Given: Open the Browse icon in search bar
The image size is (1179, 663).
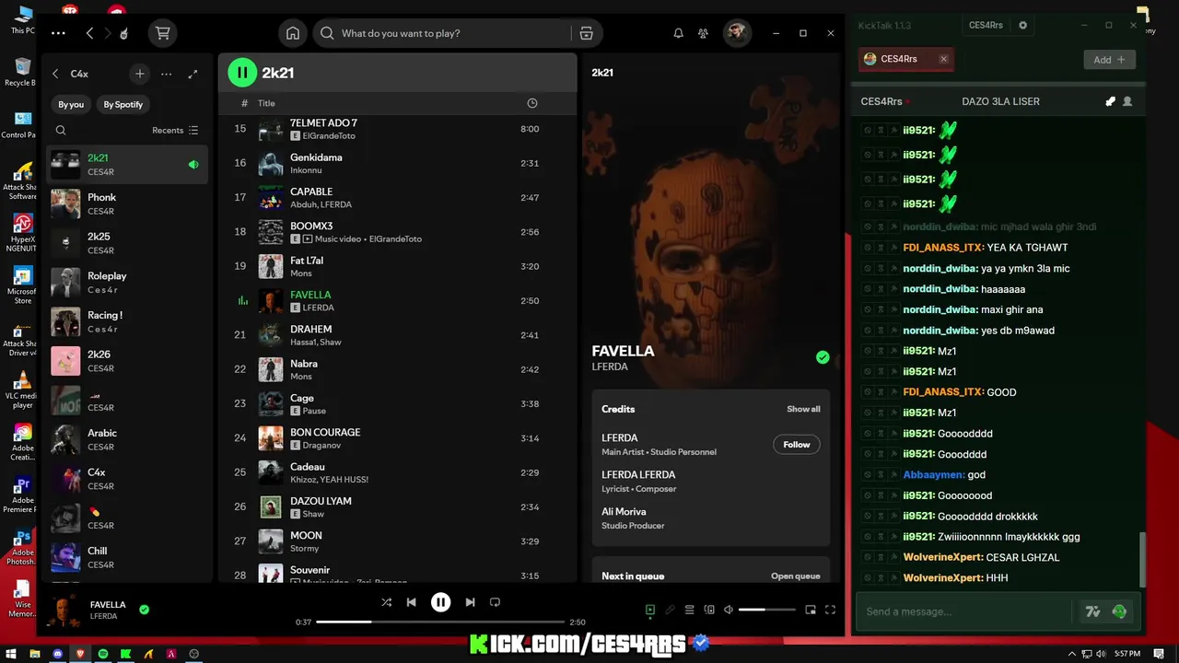Looking at the screenshot, I should point(586,33).
